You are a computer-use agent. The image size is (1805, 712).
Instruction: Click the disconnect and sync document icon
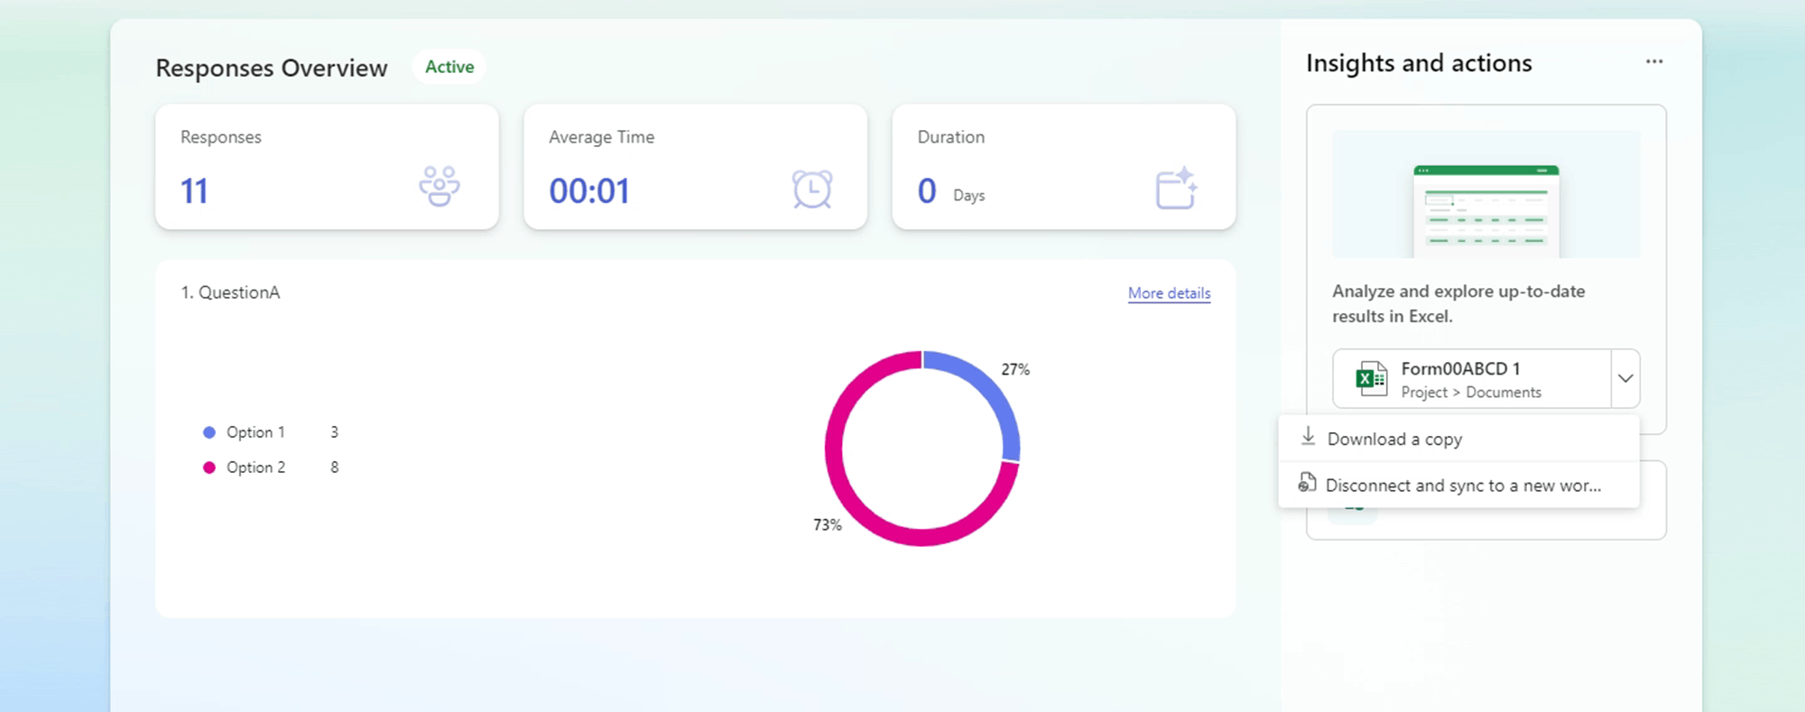coord(1307,483)
